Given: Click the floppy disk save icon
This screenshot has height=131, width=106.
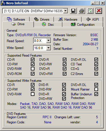Looking at the screenshot, I should click(x=73, y=11).
